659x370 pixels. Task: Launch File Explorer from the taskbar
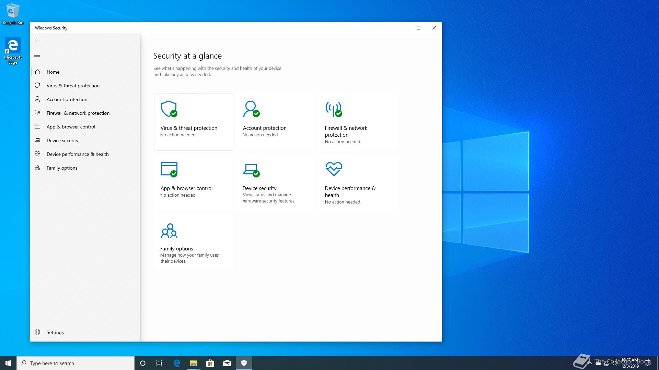click(194, 363)
